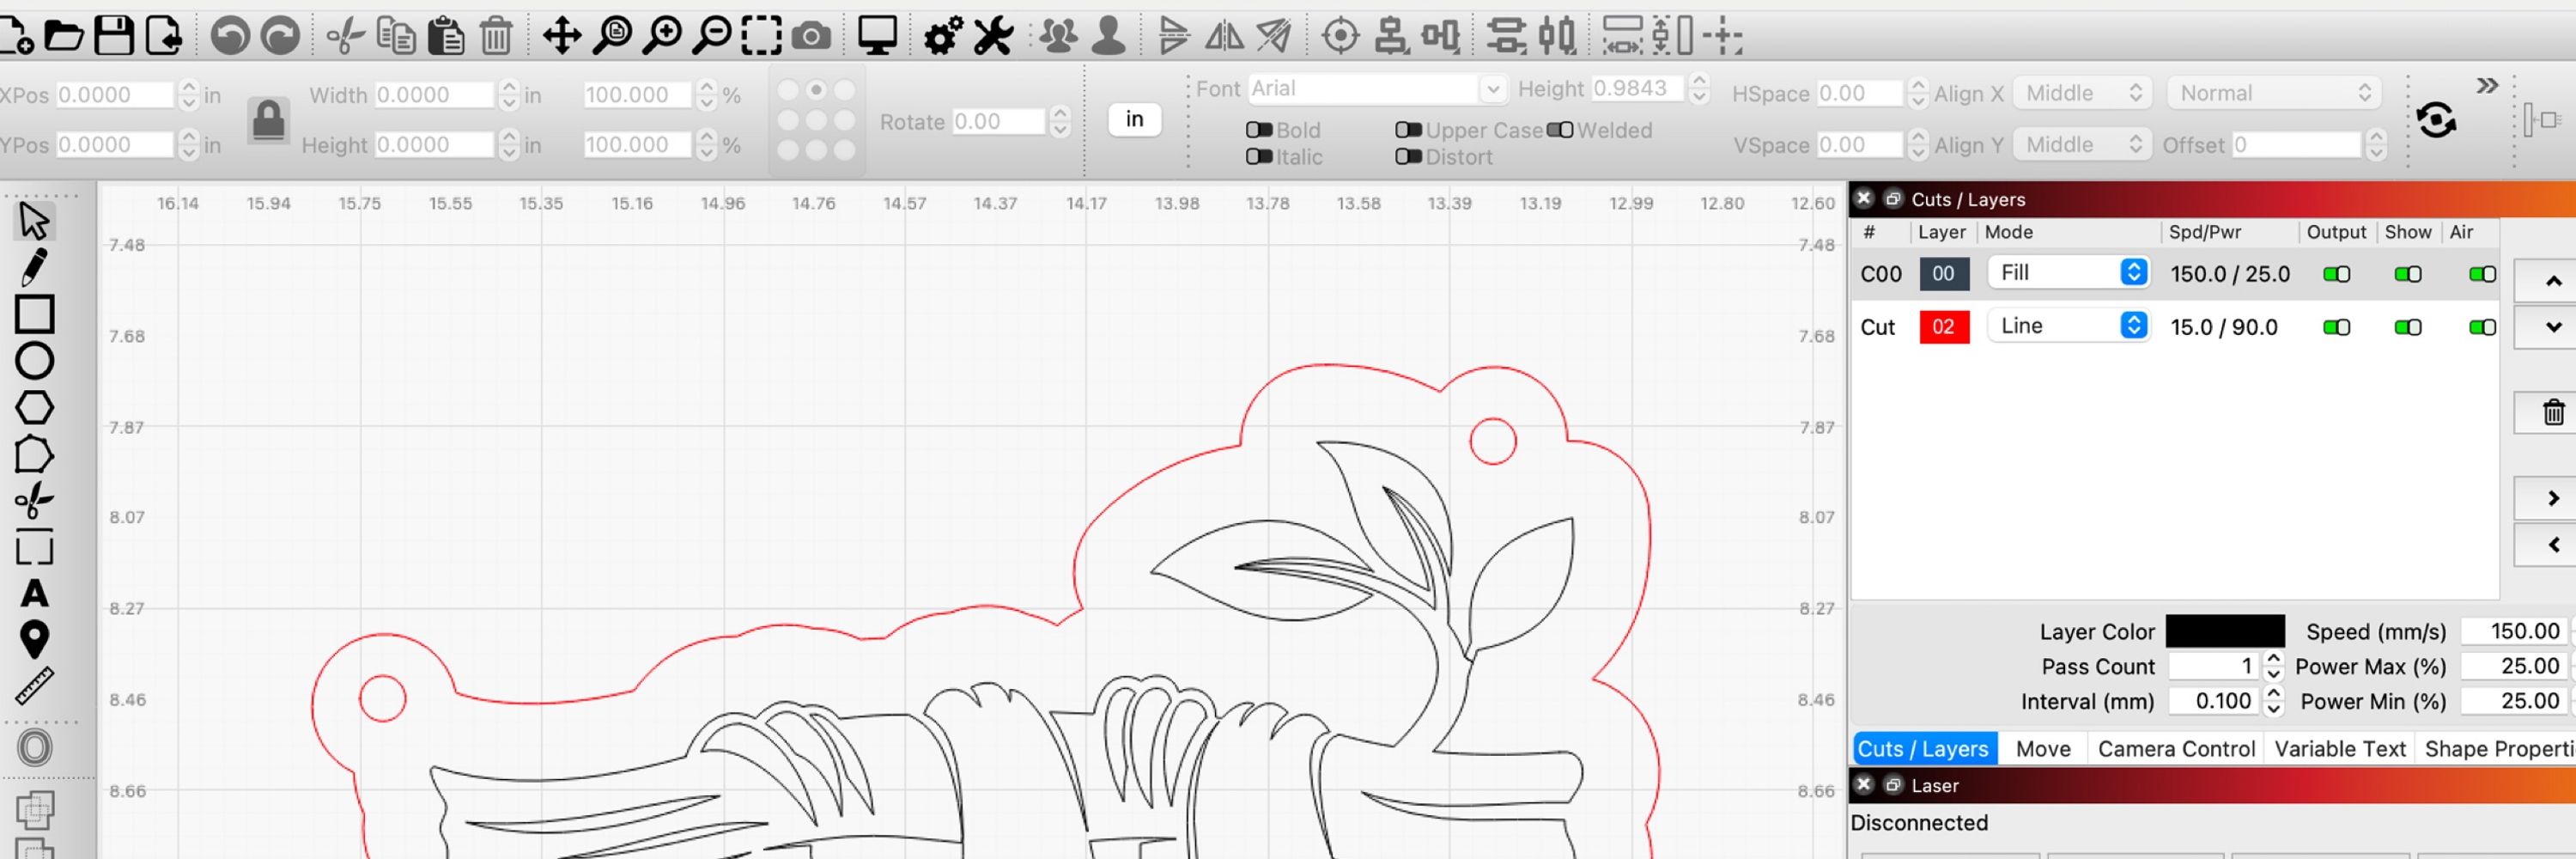Select red 02 layer color chip
2576x859 pixels.
pos(1943,327)
